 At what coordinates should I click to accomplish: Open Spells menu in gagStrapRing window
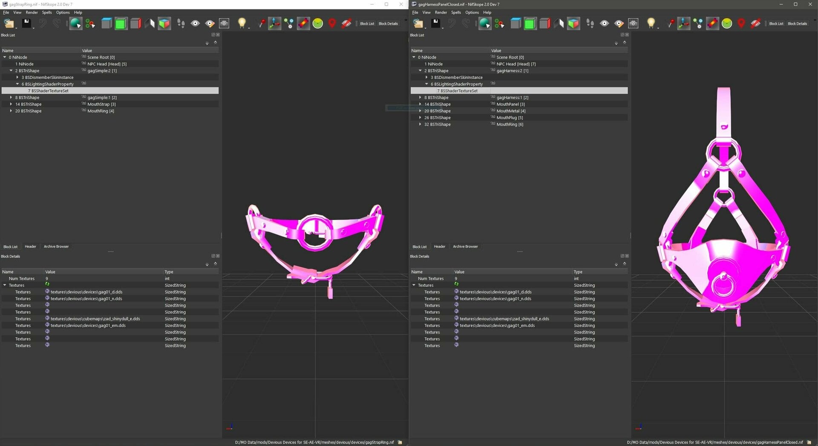click(47, 12)
